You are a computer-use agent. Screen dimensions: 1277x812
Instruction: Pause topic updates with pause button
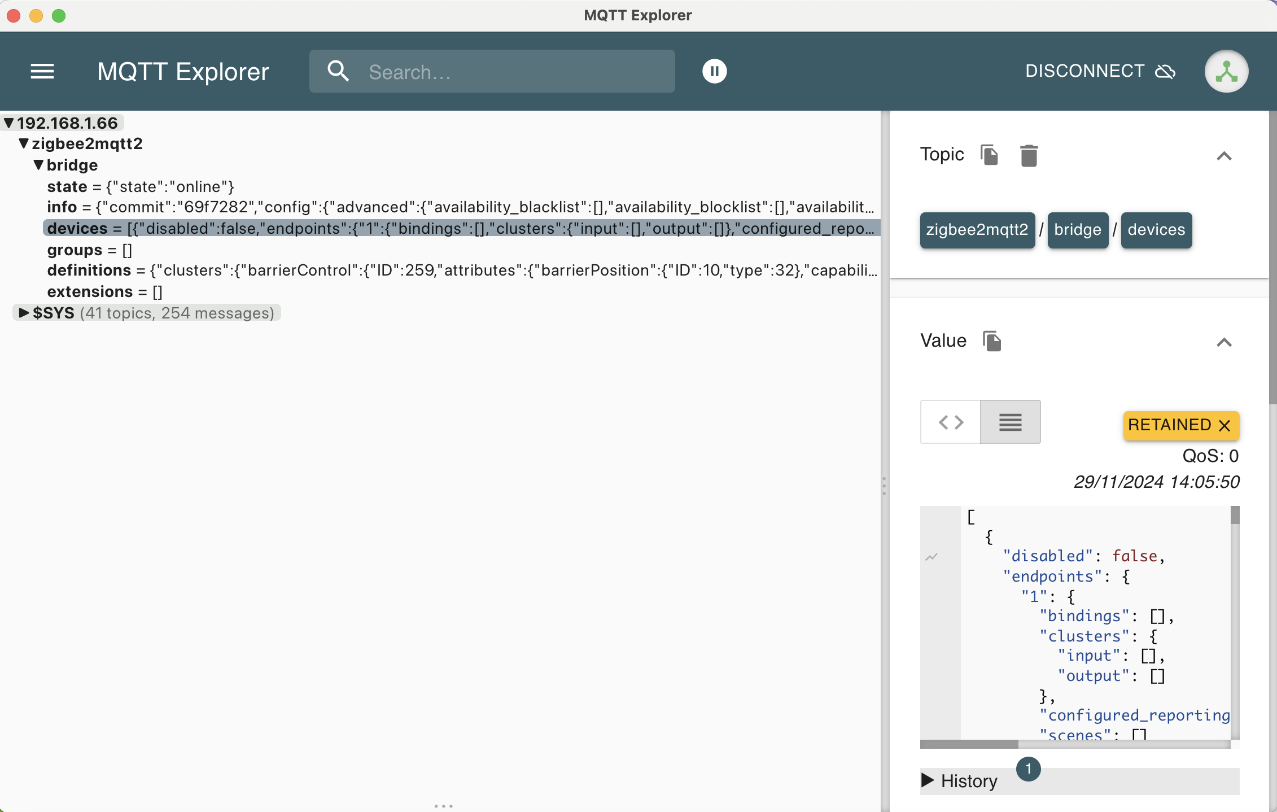(714, 72)
